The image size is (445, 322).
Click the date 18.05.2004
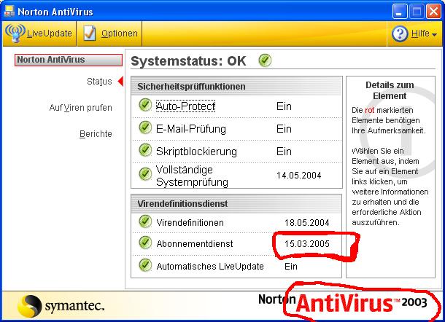point(307,223)
